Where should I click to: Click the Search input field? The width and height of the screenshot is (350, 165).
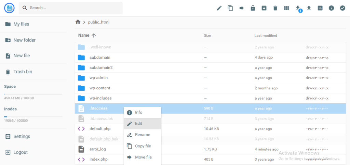[73, 7]
